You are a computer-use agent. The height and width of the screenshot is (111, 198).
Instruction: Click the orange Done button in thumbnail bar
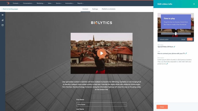coord(190,39)
